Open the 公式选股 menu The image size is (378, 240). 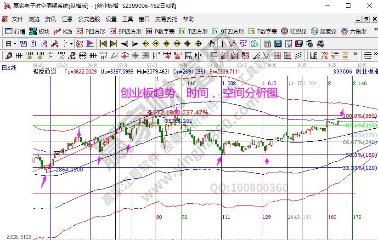pos(89,19)
